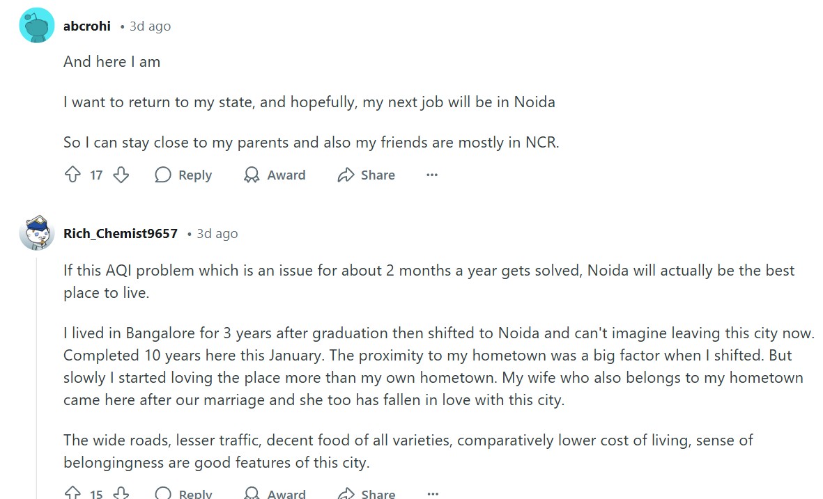Downvote Rich_Chemist9657's comment
Image resolution: width=823 pixels, height=499 pixels.
[x=121, y=493]
